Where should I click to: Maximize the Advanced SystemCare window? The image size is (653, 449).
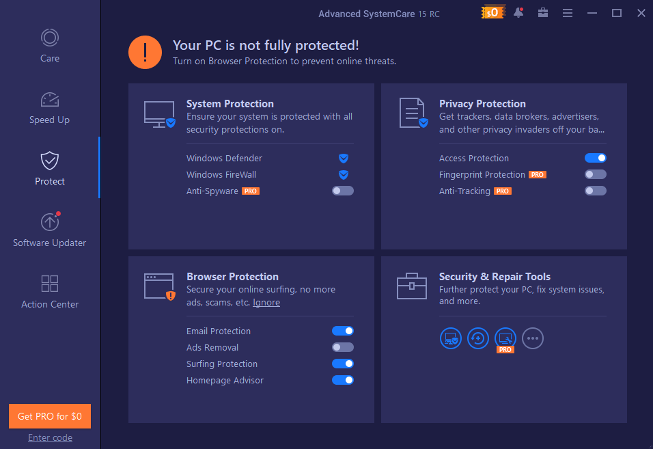(x=617, y=14)
